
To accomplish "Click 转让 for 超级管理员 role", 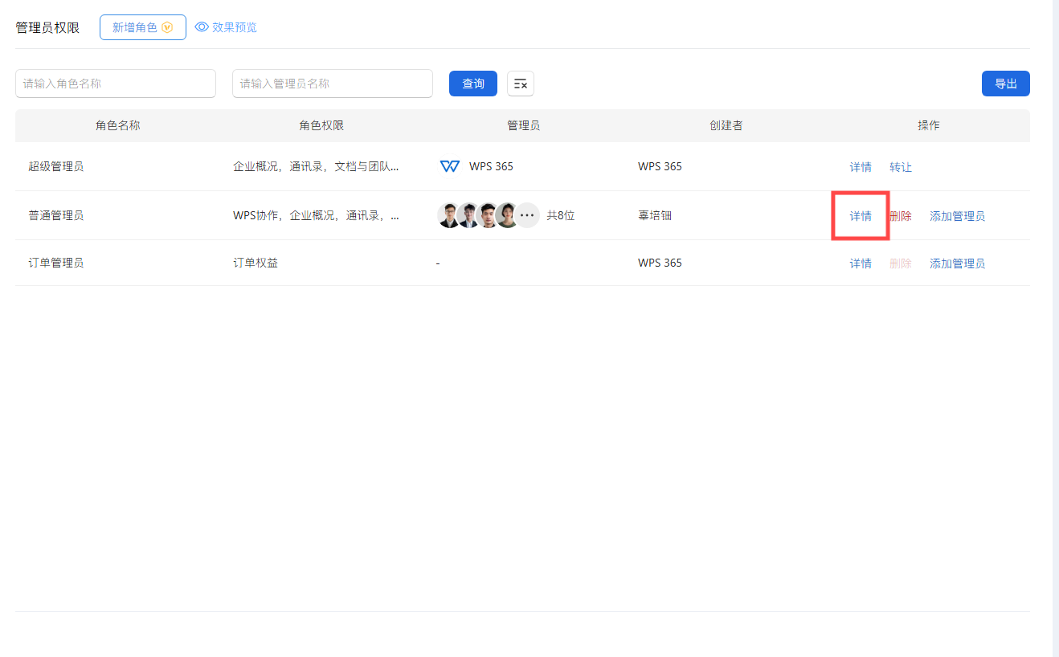I will coord(901,167).
